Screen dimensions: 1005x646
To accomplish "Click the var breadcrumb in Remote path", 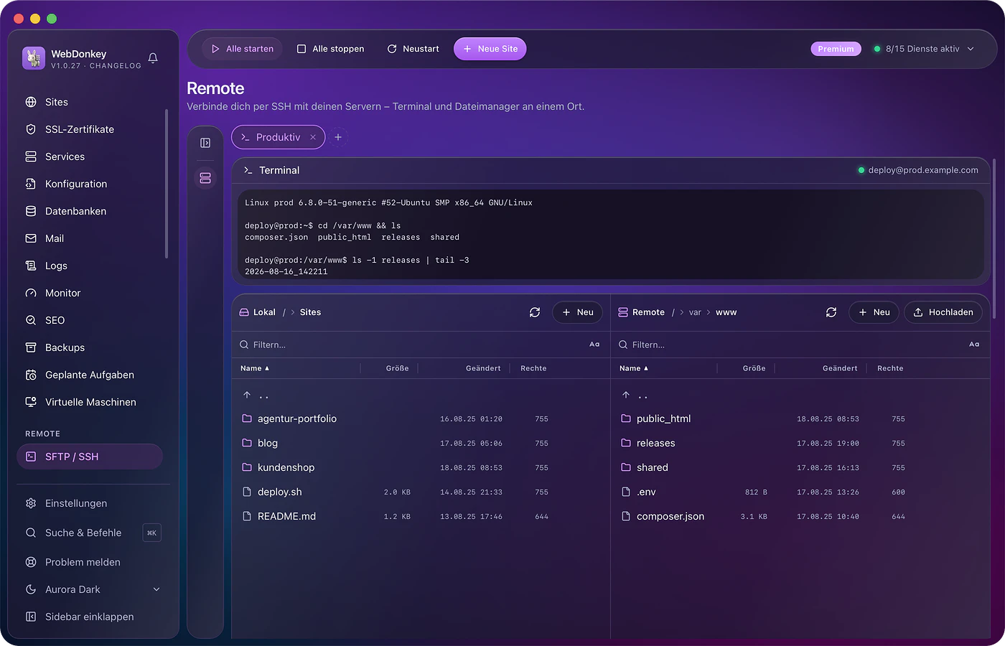I will (695, 312).
